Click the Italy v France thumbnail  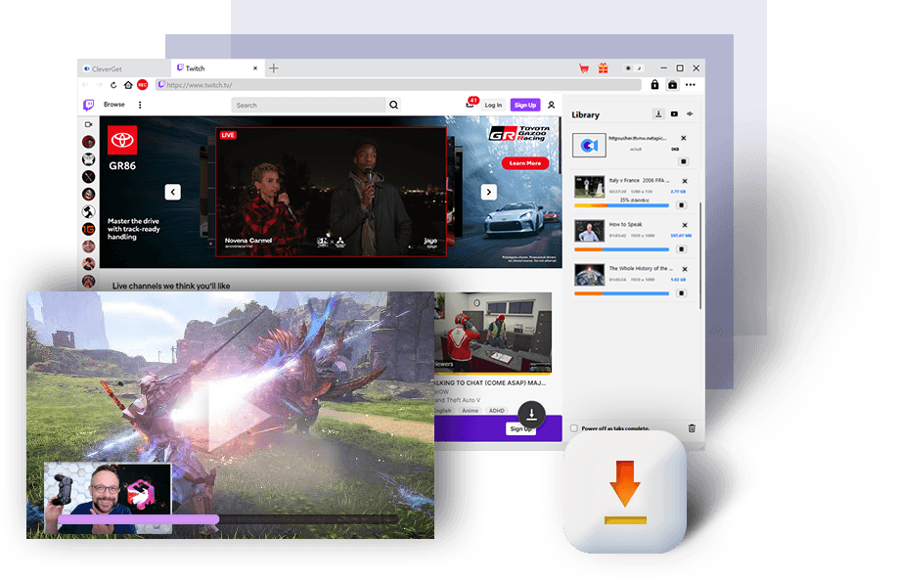tap(590, 187)
